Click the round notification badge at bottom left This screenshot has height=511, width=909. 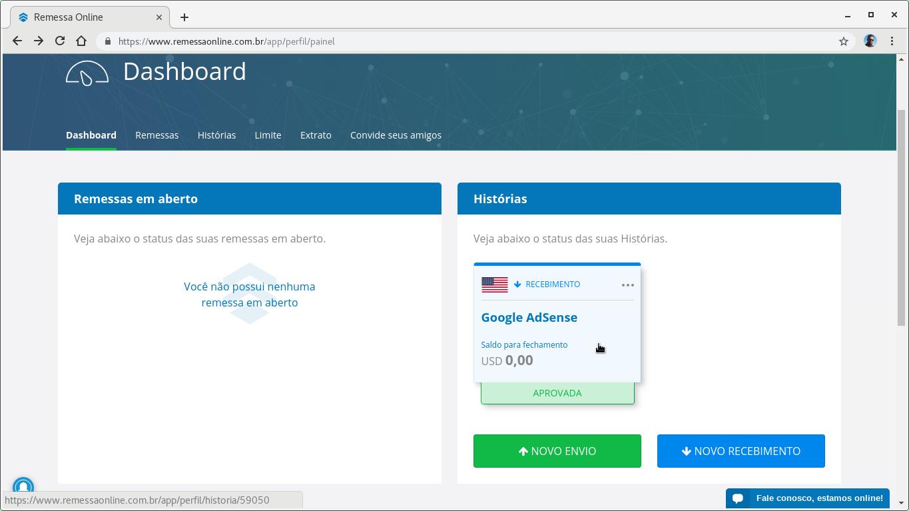click(23, 486)
